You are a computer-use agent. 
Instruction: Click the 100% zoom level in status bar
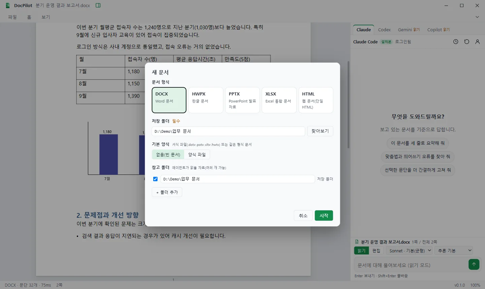click(x=475, y=285)
